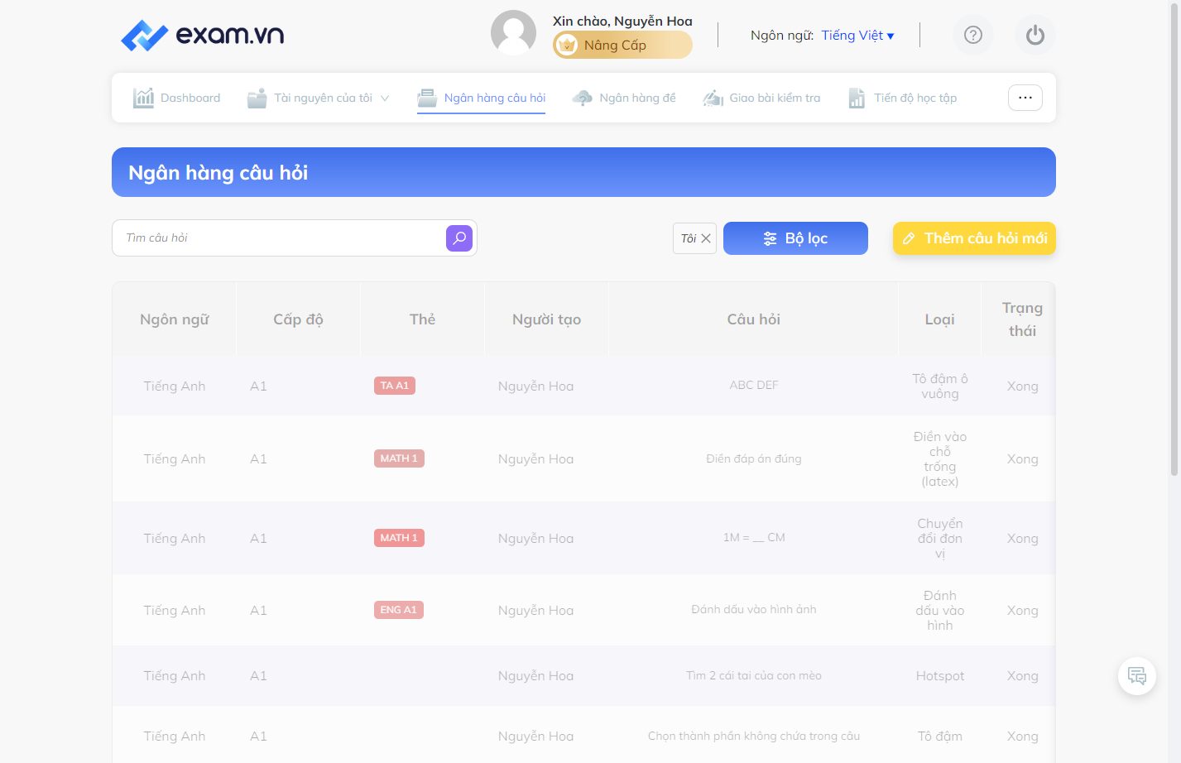Click the page vertical scrollbar

click(x=1174, y=240)
